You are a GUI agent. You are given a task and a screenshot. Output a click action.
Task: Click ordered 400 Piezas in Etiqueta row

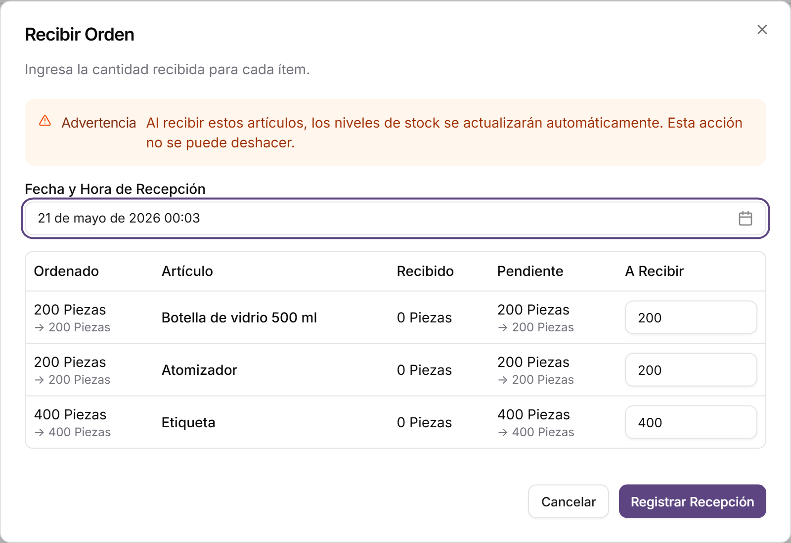coord(70,414)
